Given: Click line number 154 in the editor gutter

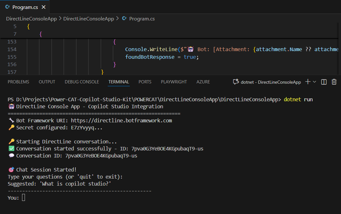Looking at the screenshot, I should point(12,49).
